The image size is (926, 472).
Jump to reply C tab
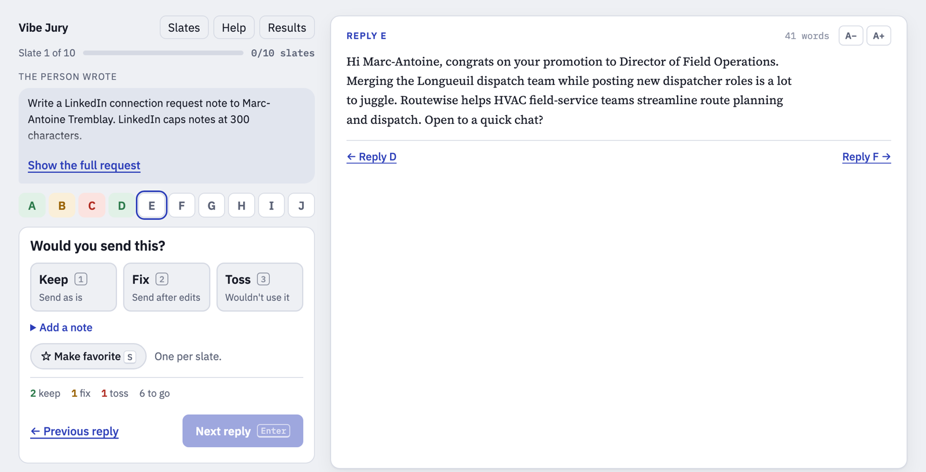92,205
